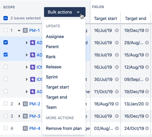Click the PM-2 initiative type icon
Image resolution: width=152 pixels, height=137 pixels.
click(25, 104)
